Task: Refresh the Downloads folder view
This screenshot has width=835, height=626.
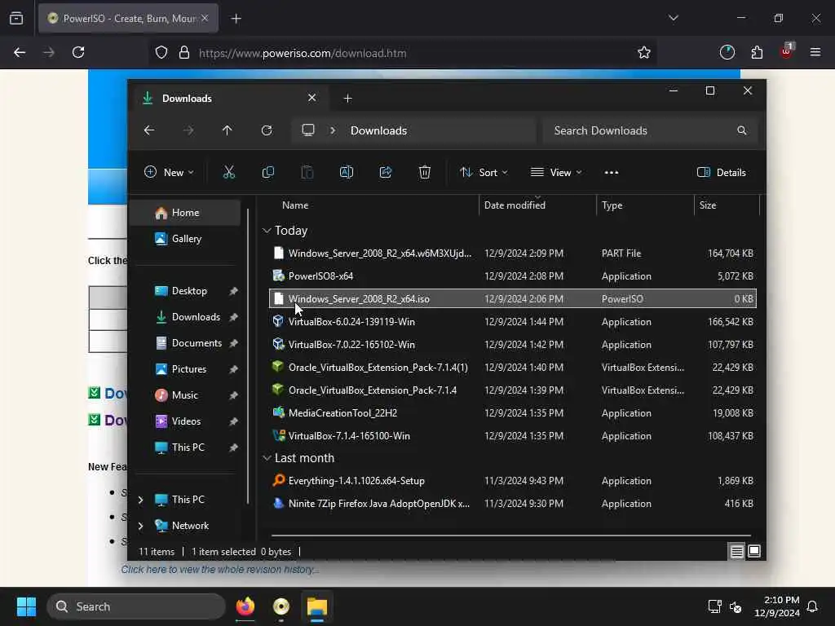Action: pos(267,130)
